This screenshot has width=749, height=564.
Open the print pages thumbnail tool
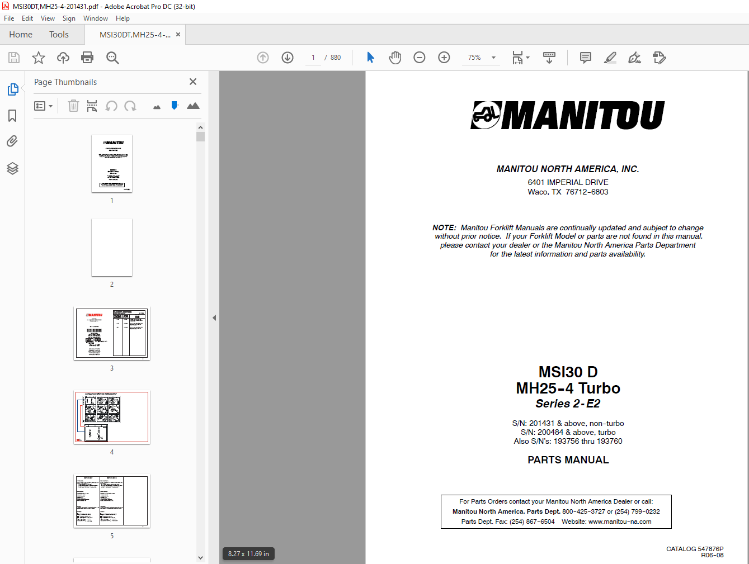coord(92,106)
